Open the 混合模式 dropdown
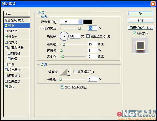 [71, 22]
